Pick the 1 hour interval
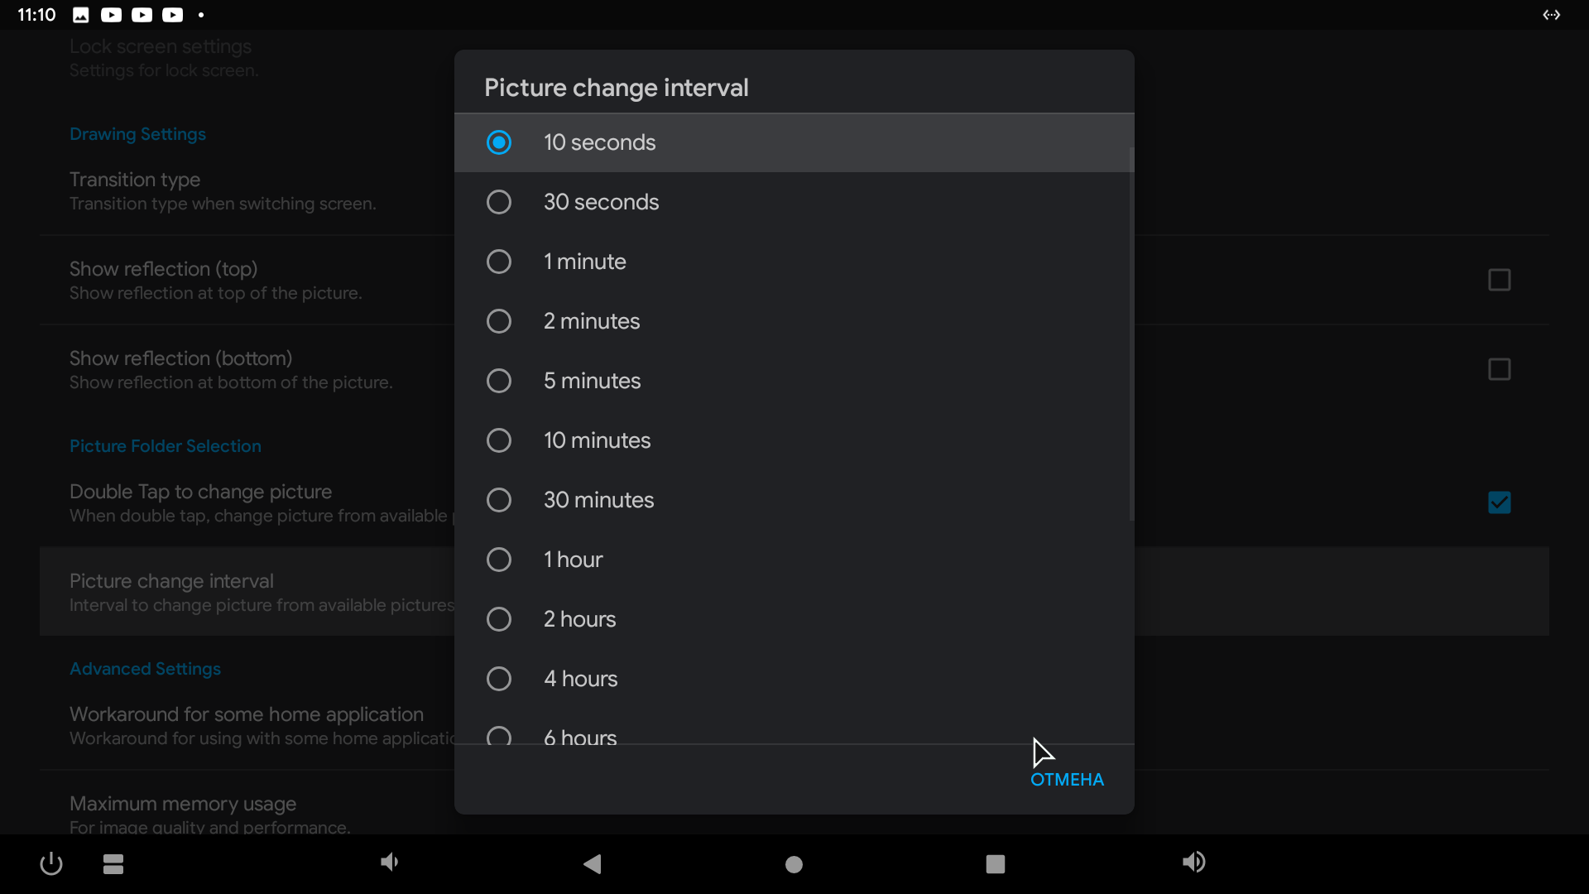 click(x=794, y=560)
